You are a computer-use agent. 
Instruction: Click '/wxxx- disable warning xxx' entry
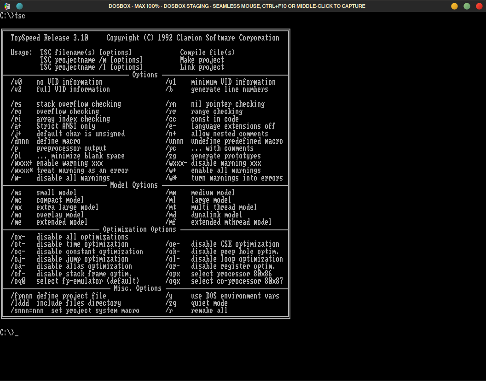click(213, 163)
